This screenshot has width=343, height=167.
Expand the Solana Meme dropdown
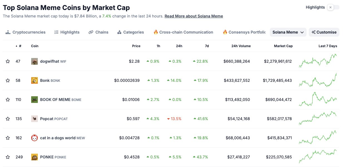(288, 32)
